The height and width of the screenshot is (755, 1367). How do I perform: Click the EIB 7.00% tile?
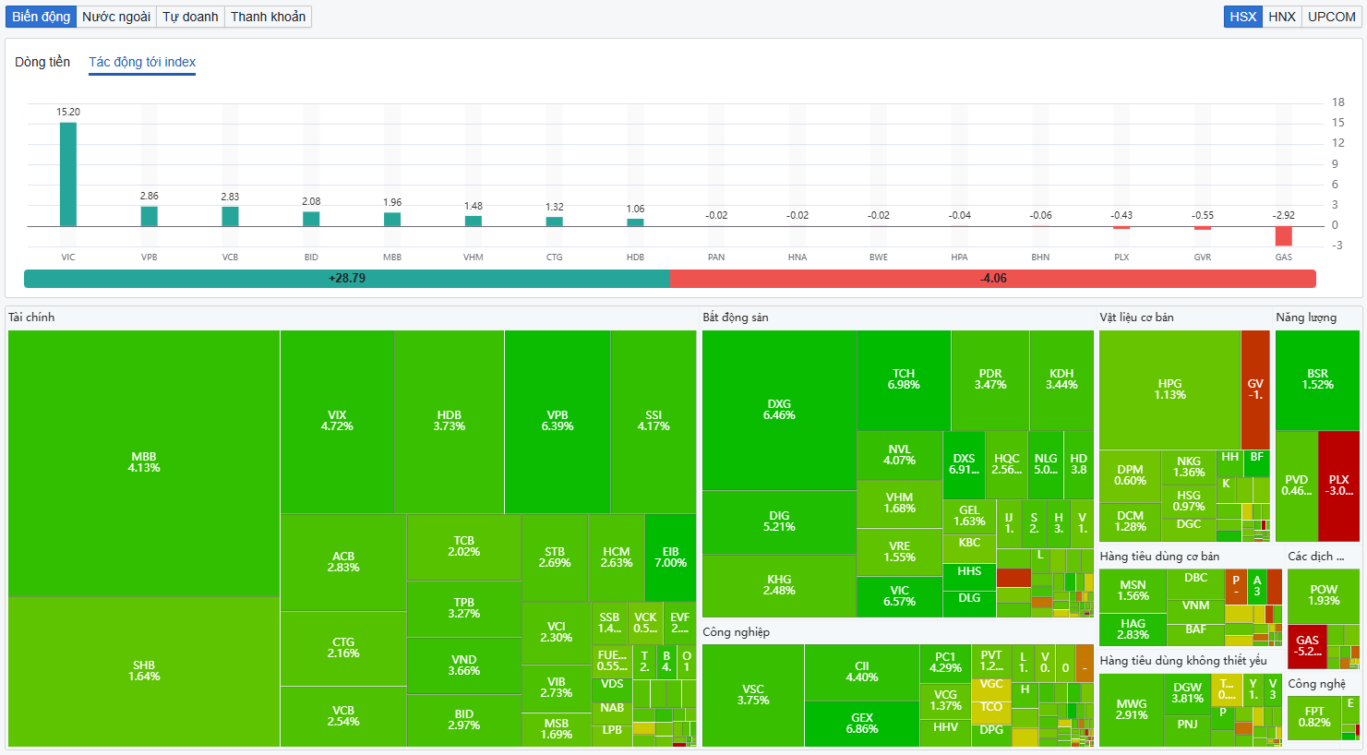[670, 557]
